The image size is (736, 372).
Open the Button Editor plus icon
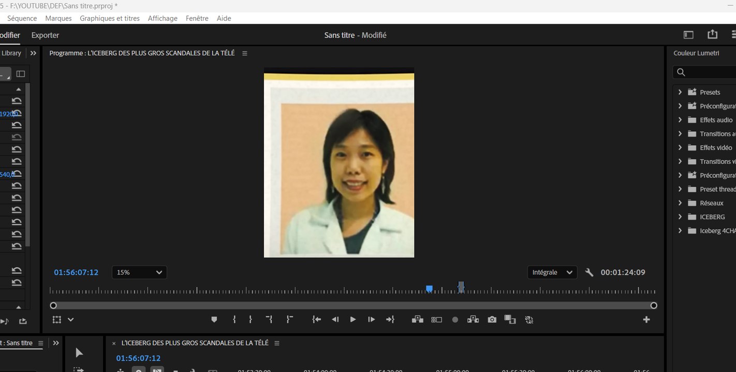(646, 320)
